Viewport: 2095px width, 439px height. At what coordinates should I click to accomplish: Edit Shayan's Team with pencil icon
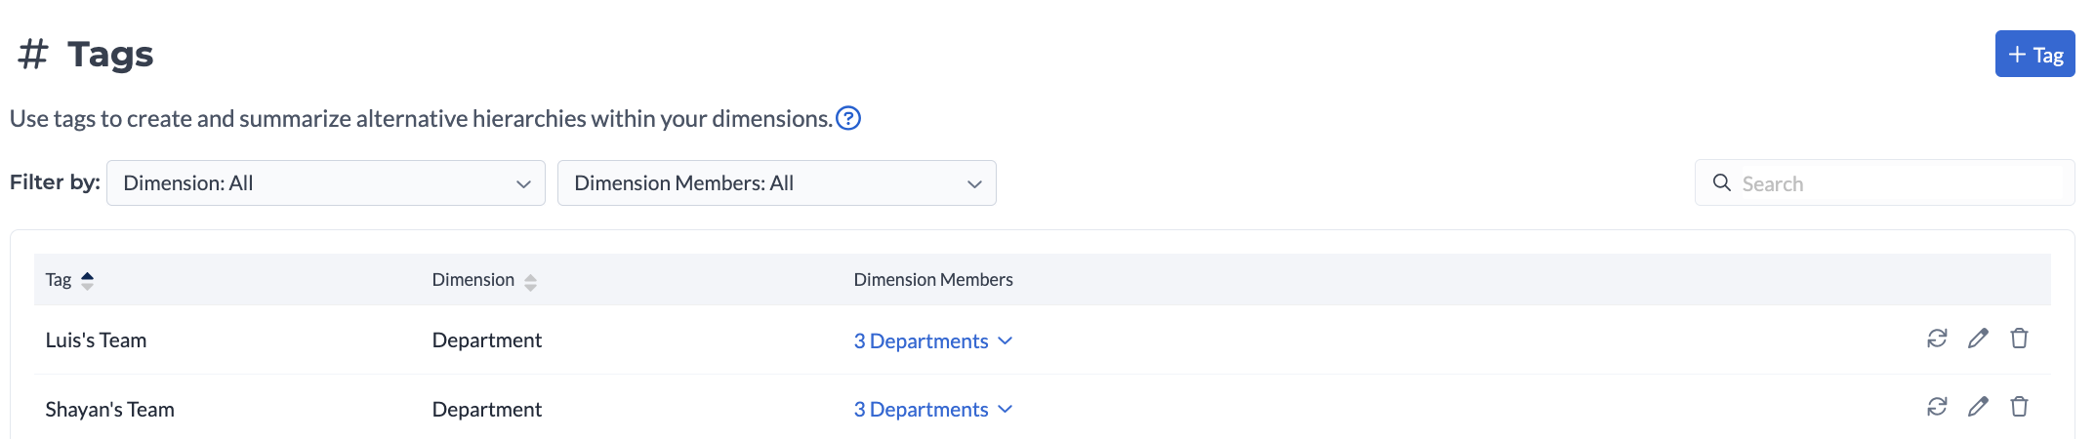click(1978, 407)
